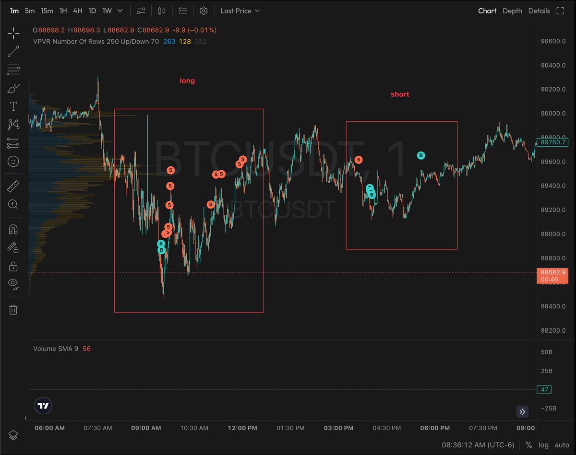Toggle stay in drawing mode

point(13,247)
